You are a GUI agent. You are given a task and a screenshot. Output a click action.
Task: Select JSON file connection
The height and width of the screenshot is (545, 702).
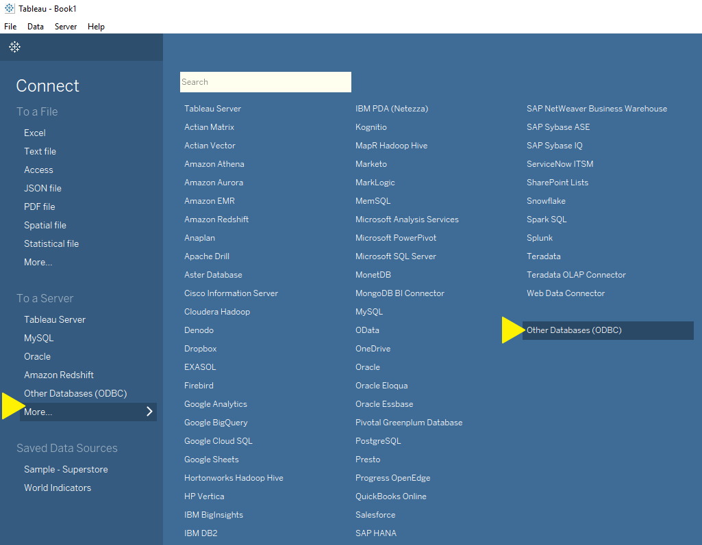[x=42, y=188]
